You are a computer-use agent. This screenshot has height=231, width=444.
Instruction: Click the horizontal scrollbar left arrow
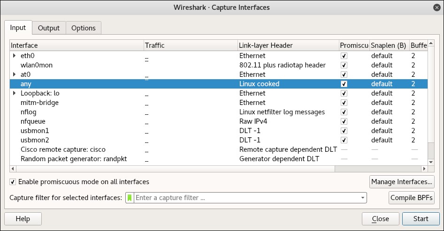13,169
